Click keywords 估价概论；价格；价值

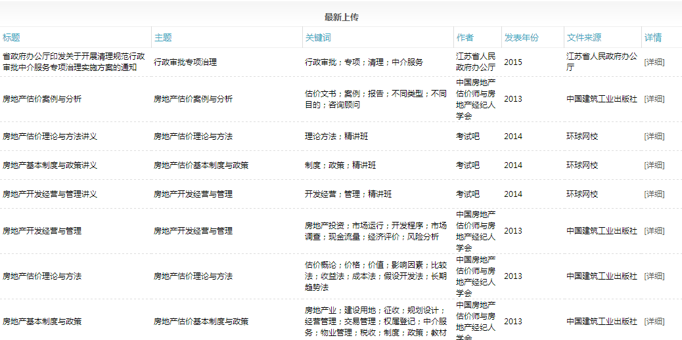(x=376, y=276)
